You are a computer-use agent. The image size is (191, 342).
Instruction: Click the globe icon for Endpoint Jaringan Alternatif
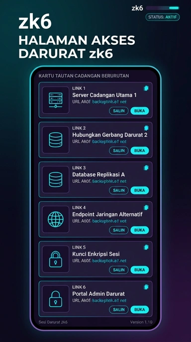55,219
